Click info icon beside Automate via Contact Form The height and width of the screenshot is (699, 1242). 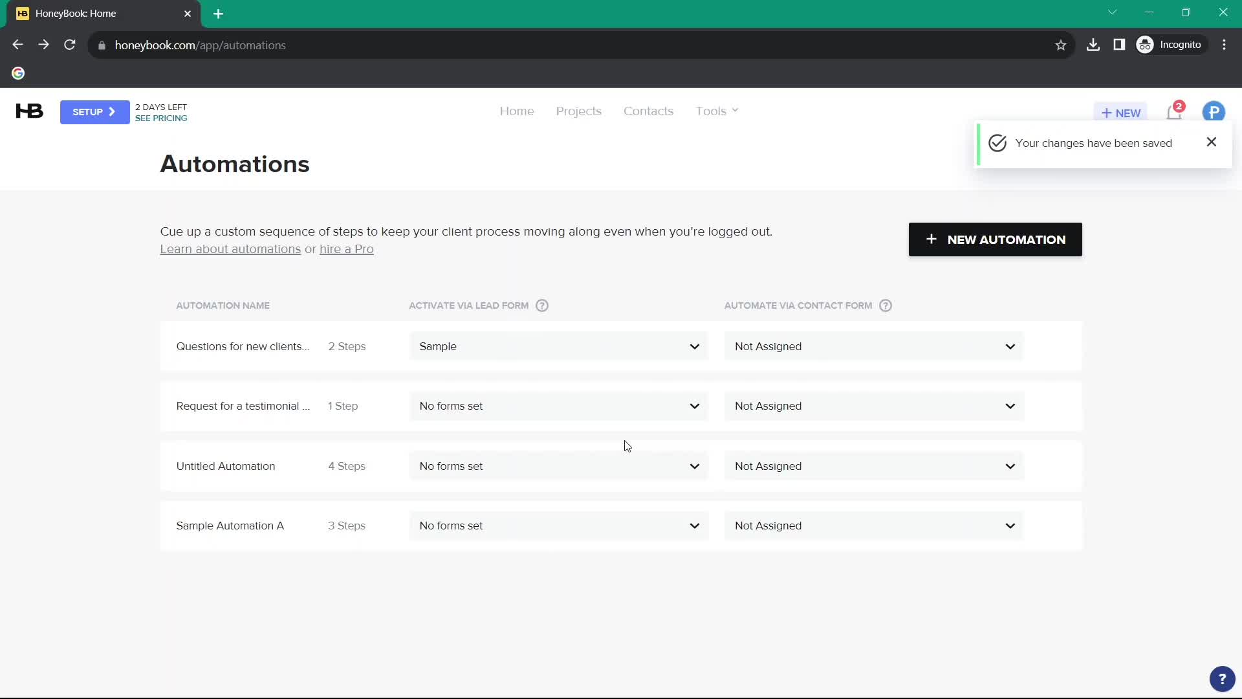point(886,305)
